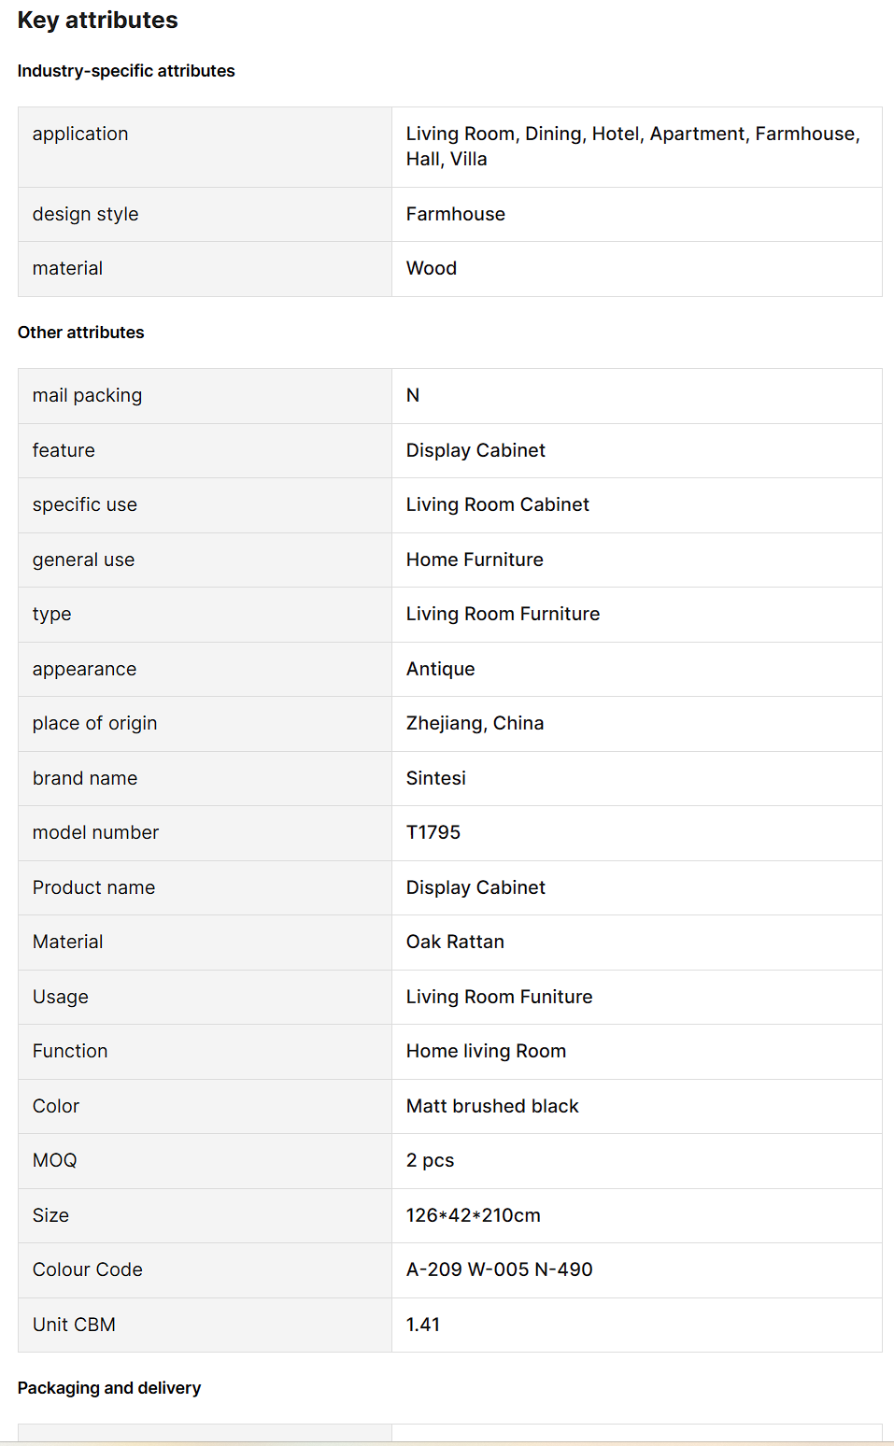The width and height of the screenshot is (894, 1446).
Task: Select the Living Room Cabinet value
Action: coord(498,504)
